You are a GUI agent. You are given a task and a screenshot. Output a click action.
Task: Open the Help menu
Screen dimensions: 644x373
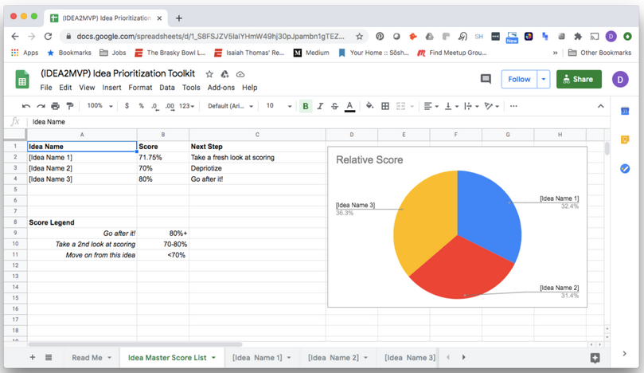coord(249,88)
